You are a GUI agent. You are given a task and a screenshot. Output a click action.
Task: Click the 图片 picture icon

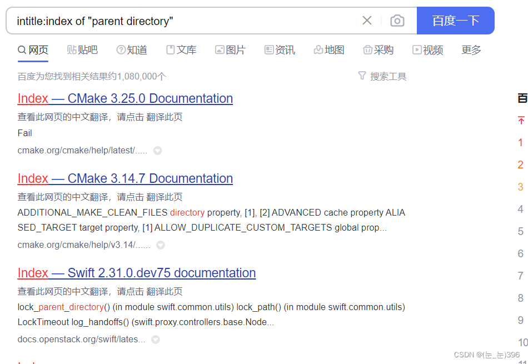(220, 50)
